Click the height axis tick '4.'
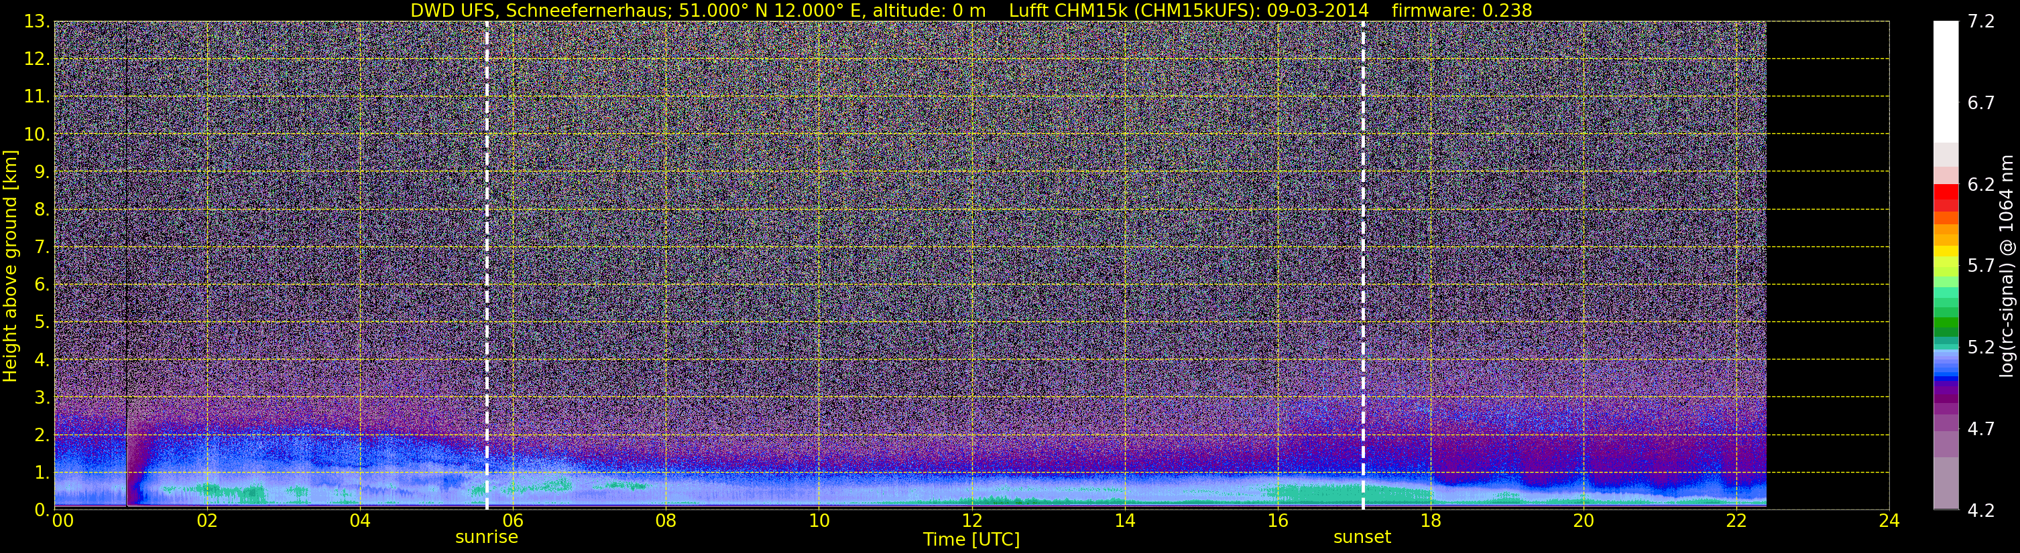 coord(42,360)
